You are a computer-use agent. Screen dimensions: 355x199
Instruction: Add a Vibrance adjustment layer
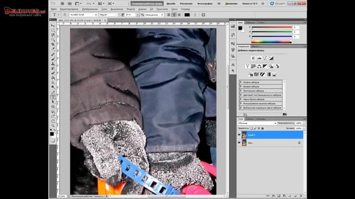247,66
